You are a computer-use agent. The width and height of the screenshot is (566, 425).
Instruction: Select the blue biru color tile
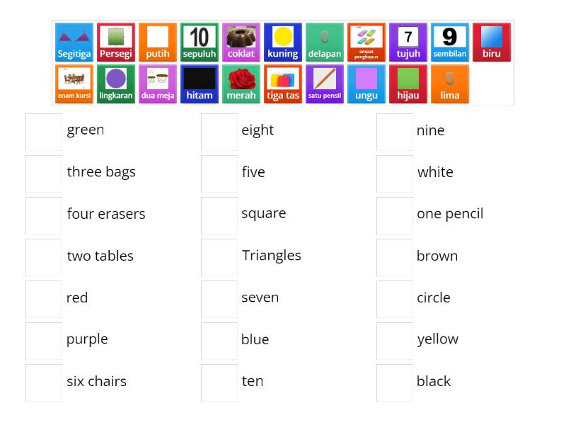pos(492,42)
